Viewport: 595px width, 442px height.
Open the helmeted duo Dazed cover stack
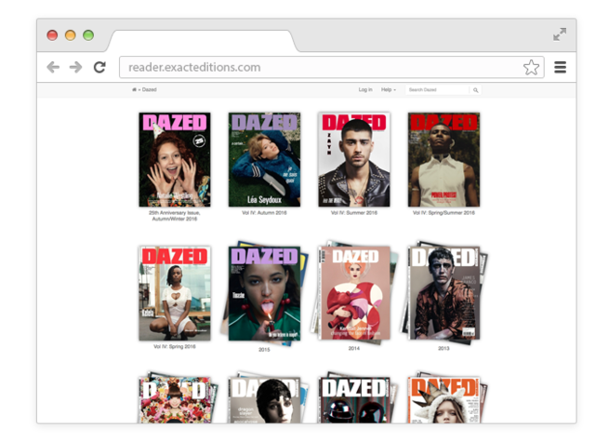click(356, 398)
